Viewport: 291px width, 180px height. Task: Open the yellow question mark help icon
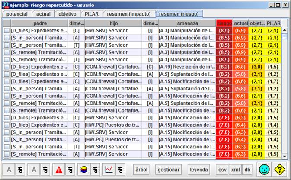(x=281, y=169)
